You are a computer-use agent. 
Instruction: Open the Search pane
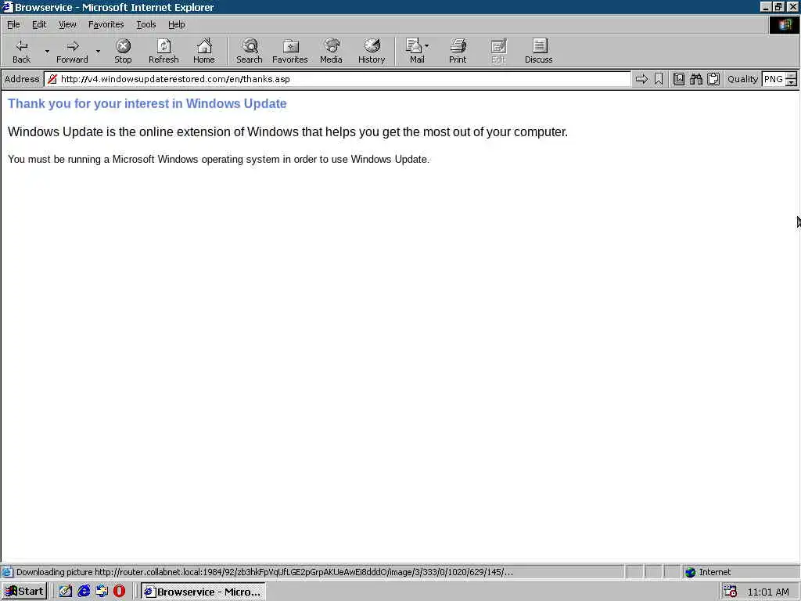point(250,51)
